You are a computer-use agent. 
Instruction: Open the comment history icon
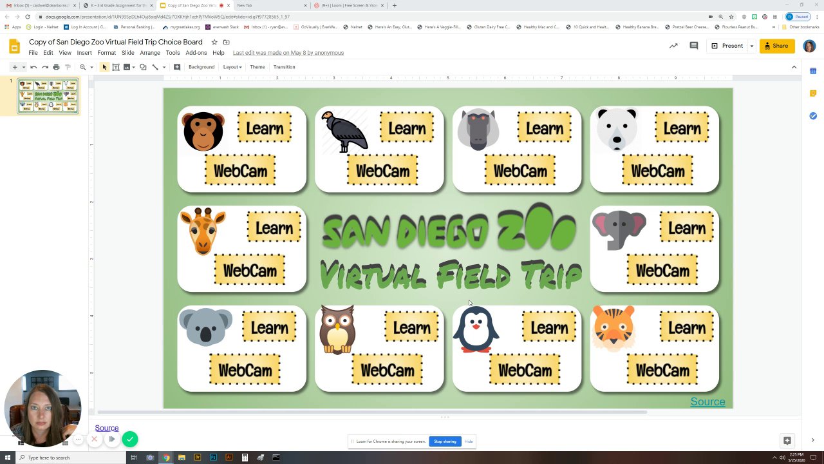pos(693,46)
